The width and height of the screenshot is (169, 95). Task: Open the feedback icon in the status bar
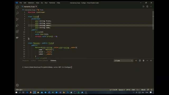click(x=148, y=90)
